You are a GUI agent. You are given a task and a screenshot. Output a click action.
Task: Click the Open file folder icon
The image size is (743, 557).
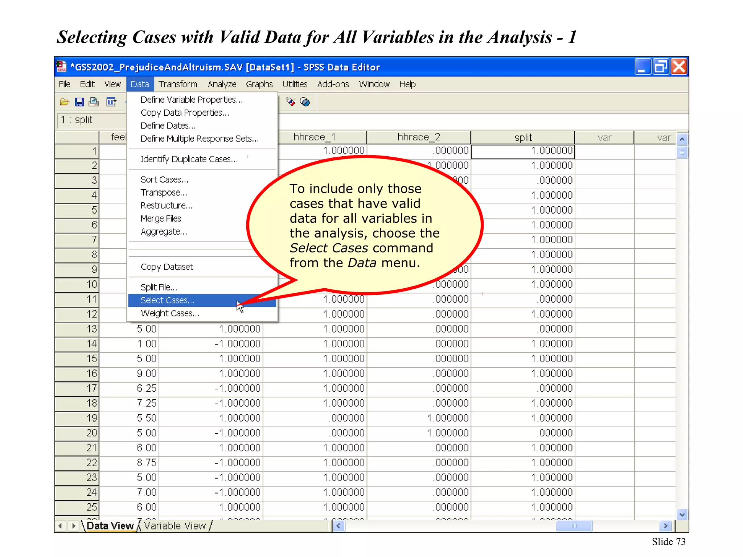coord(65,102)
